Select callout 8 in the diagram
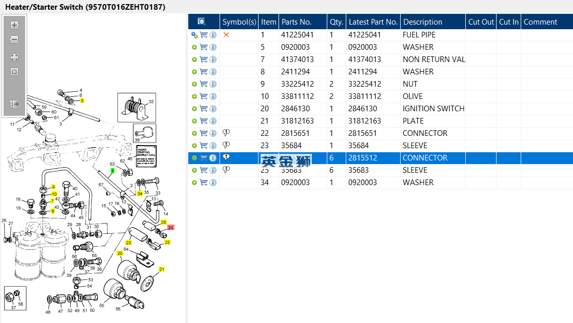Image resolution: width=573 pixels, height=323 pixels. 53,211
